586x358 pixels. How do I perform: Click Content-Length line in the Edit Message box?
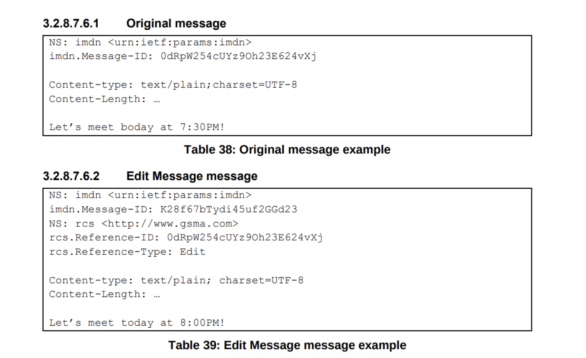pos(104,295)
